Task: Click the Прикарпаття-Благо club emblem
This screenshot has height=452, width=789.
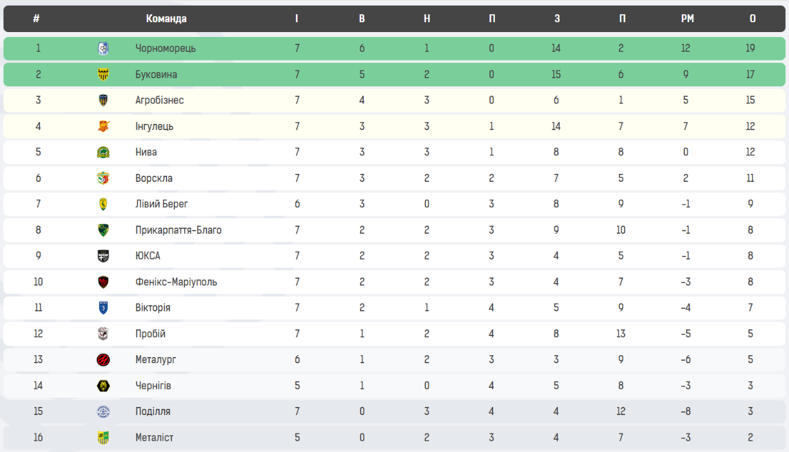Action: point(104,230)
